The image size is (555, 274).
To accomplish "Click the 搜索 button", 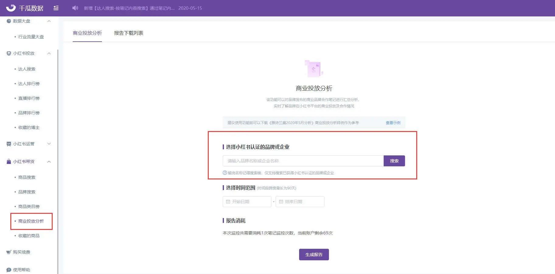I will coord(394,161).
